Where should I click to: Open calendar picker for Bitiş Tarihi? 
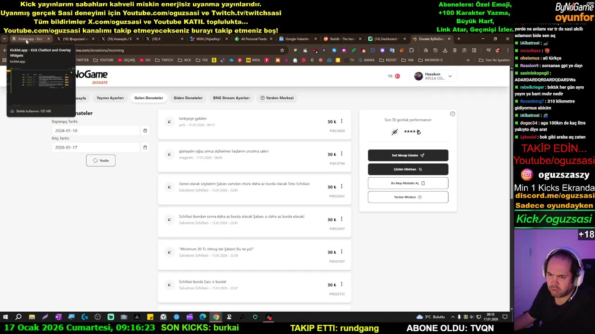click(x=145, y=148)
